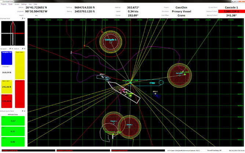Screen dimensions: 245x153
Task: Open the Vessels menu
Action: point(17,4)
